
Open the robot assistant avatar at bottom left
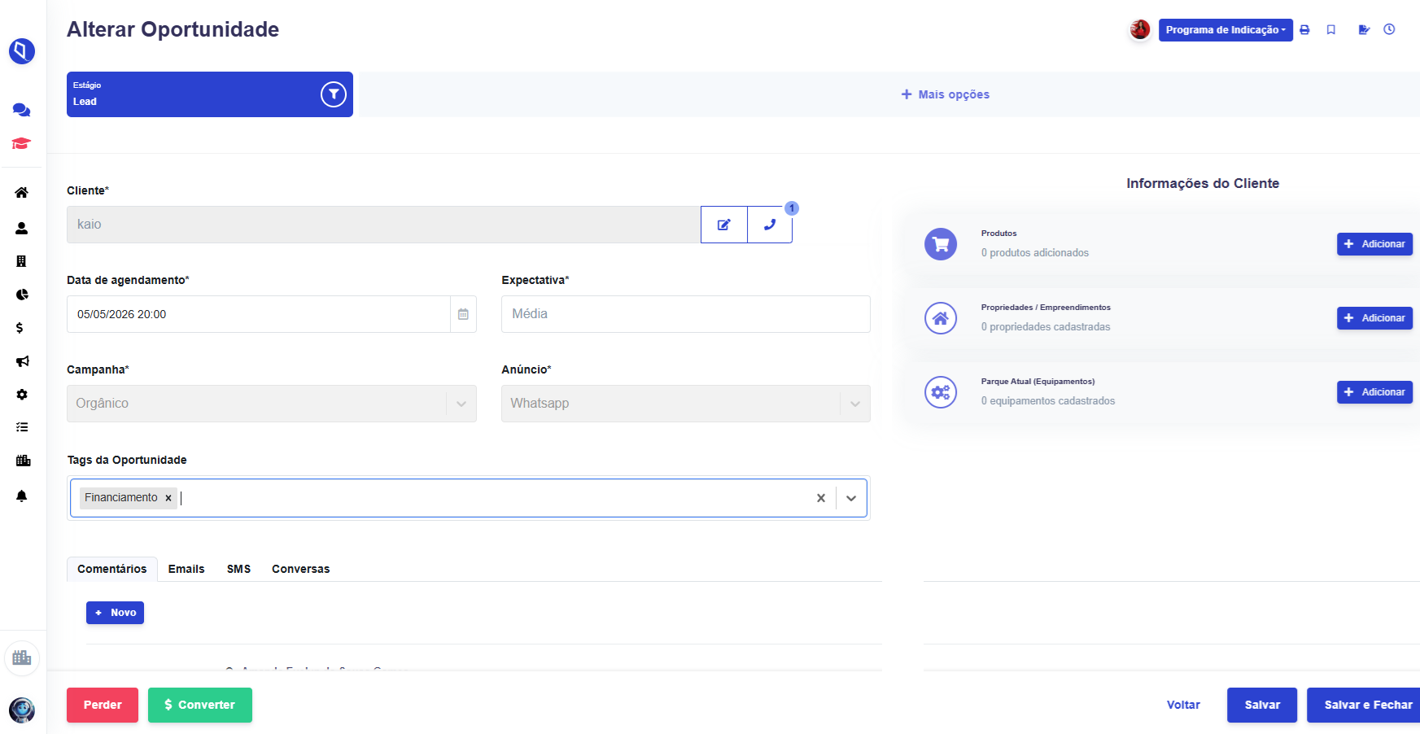coord(22,710)
